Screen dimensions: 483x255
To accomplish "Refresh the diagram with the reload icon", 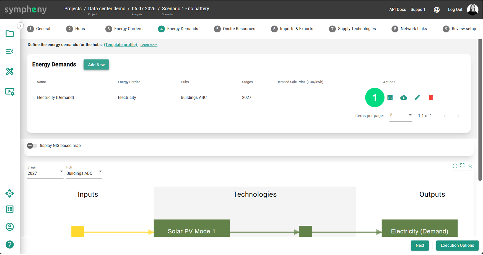I will (455, 166).
